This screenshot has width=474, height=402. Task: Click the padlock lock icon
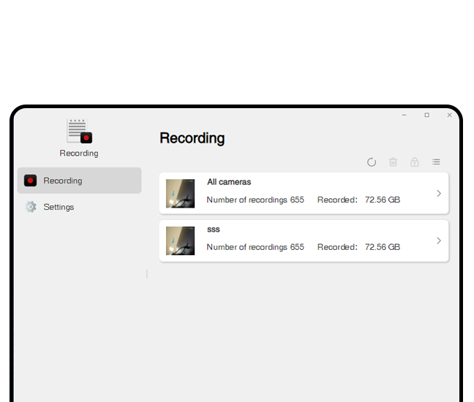point(415,162)
